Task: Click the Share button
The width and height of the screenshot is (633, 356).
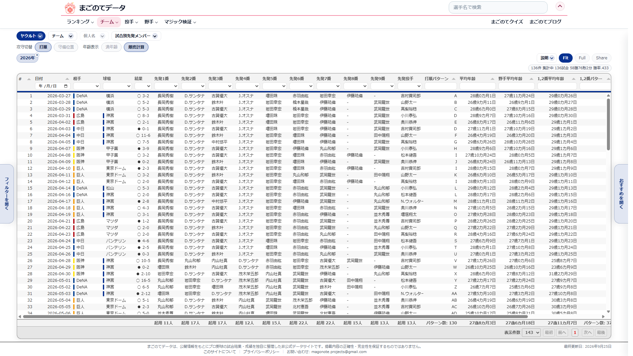Action: click(x=601, y=58)
